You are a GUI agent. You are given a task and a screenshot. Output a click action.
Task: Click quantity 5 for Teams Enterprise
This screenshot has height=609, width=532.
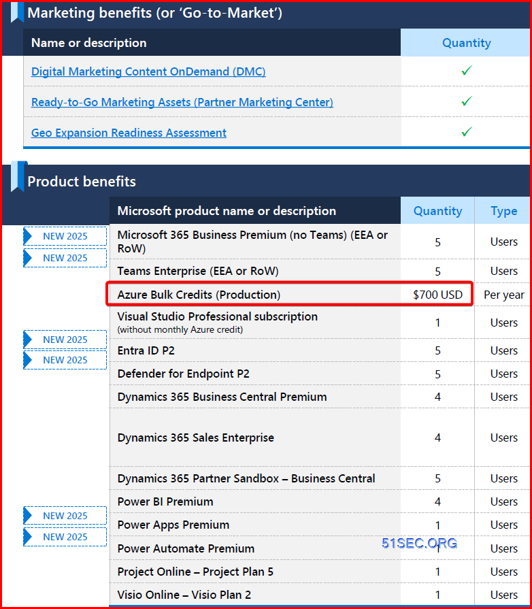[x=437, y=271]
